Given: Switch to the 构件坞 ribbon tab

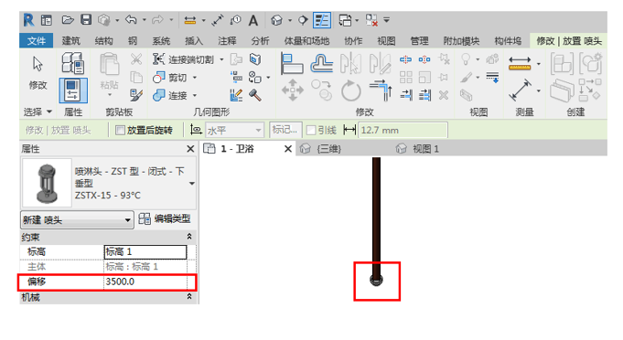Looking at the screenshot, I should pyautogui.click(x=508, y=41).
